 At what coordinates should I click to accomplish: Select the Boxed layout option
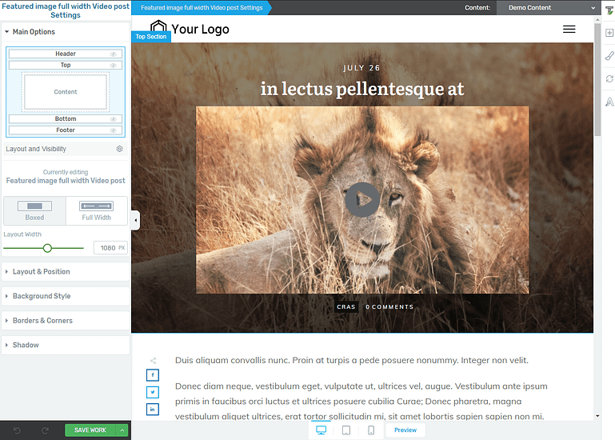click(x=34, y=210)
